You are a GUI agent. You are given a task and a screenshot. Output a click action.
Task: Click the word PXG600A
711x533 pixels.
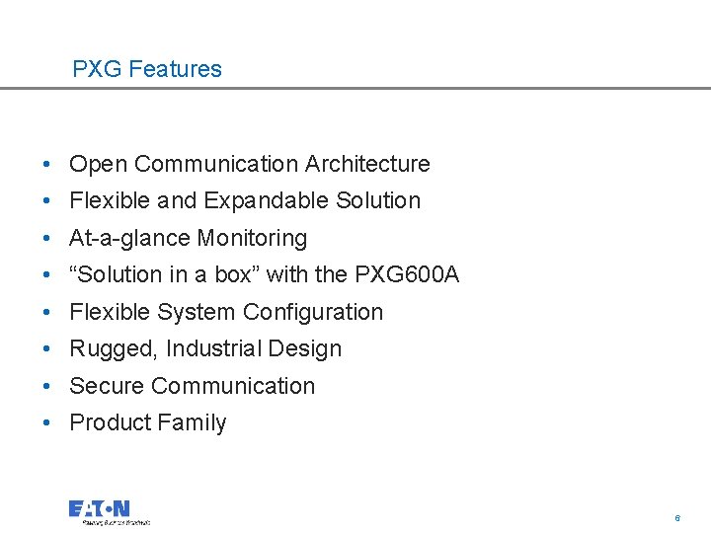point(407,274)
